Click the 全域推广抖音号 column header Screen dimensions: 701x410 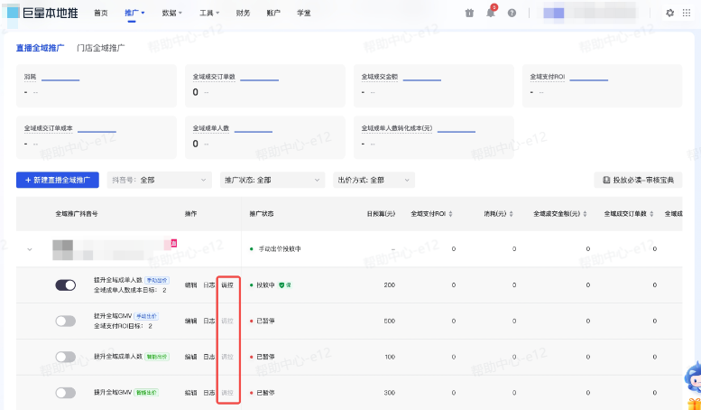click(77, 214)
